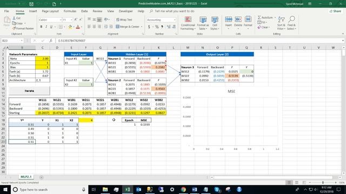The image size is (346, 194).
Task: Click the Copy icon
Action: pos(14,23)
